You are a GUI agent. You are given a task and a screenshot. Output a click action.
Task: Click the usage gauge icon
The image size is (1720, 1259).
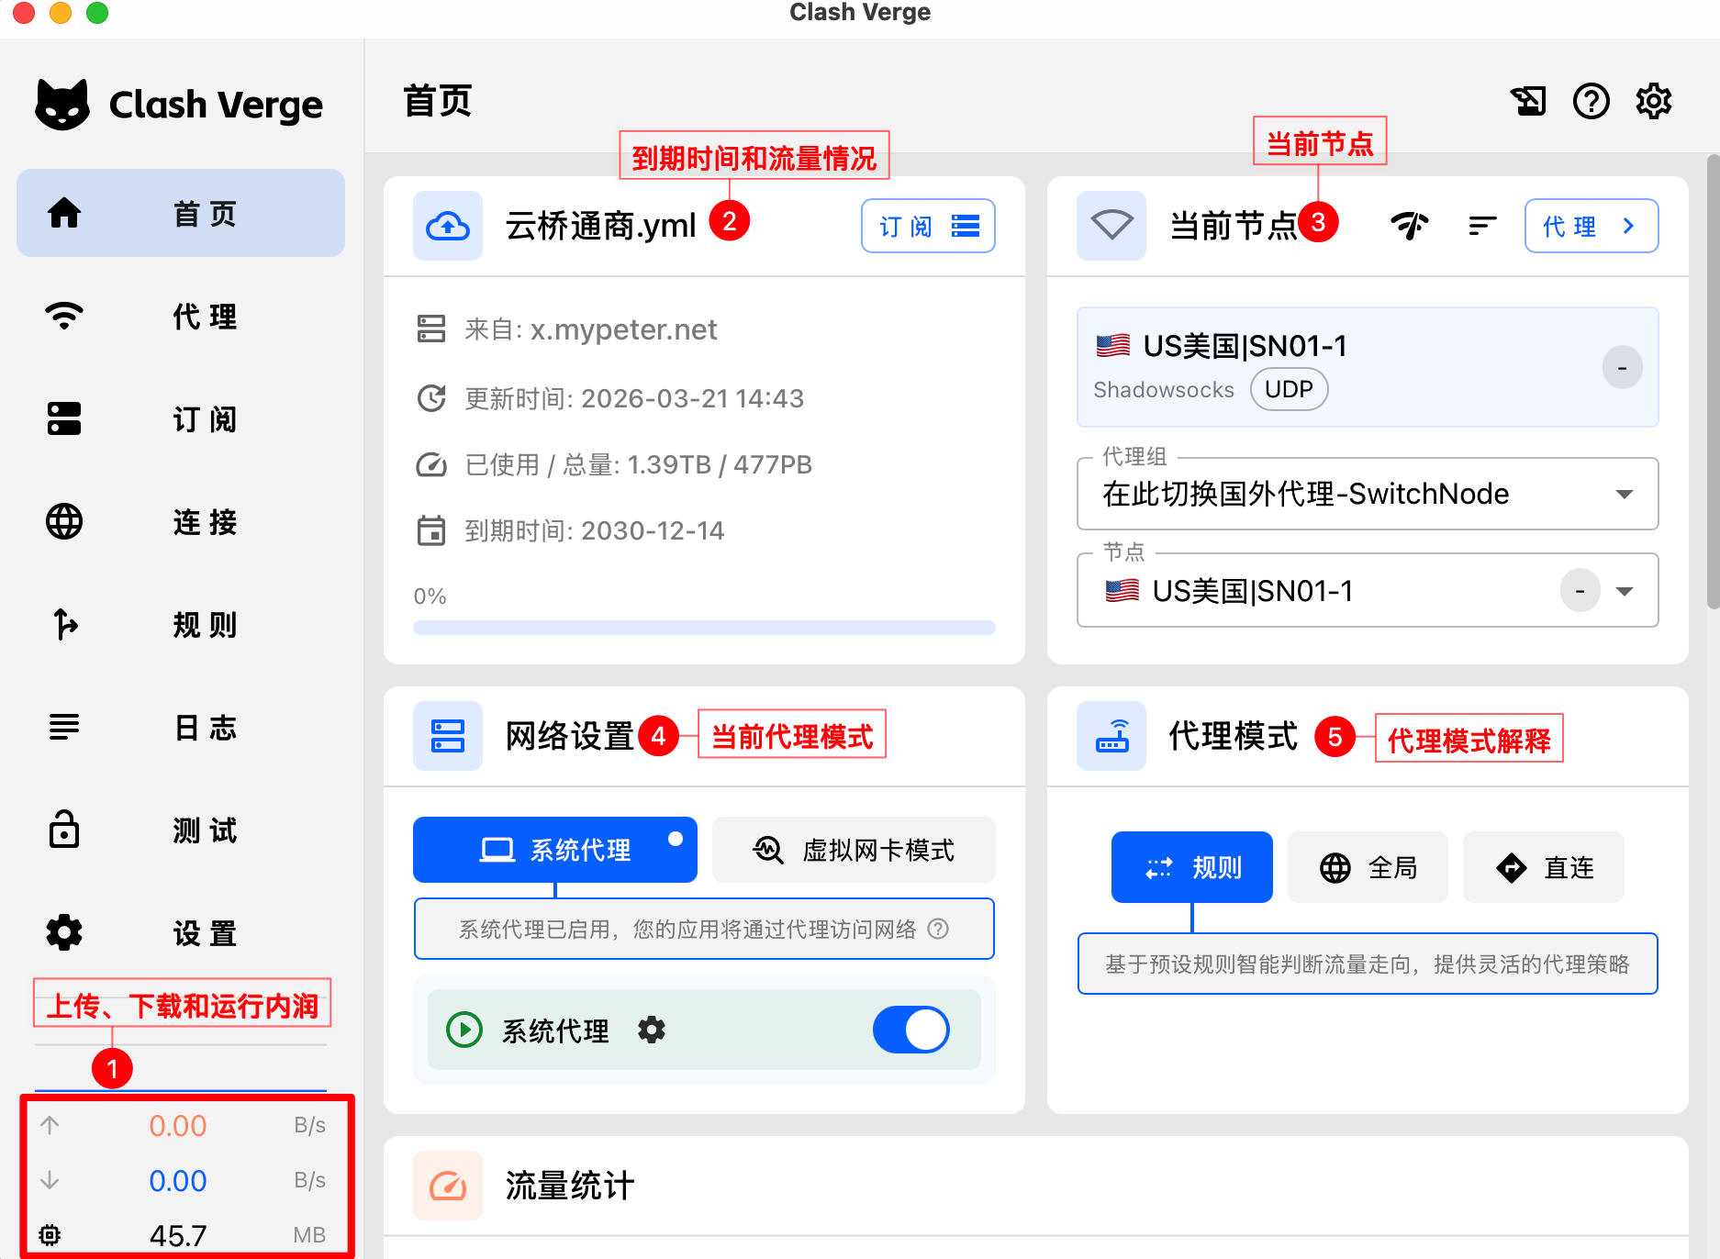pos(431,464)
